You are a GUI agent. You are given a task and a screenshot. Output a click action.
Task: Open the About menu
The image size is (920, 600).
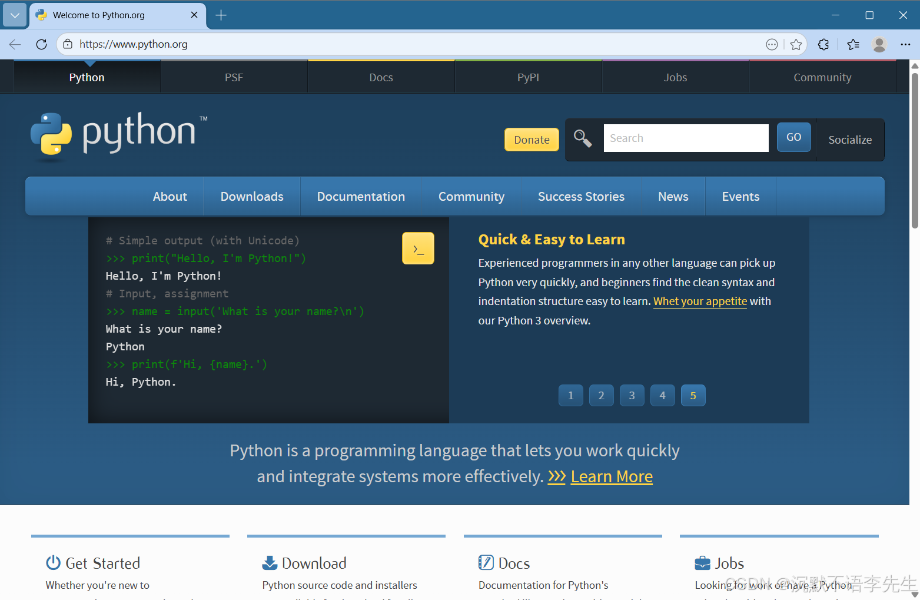[x=170, y=197]
